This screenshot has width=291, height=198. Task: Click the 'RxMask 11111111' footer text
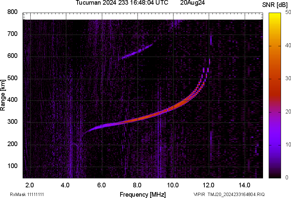tap(27, 194)
